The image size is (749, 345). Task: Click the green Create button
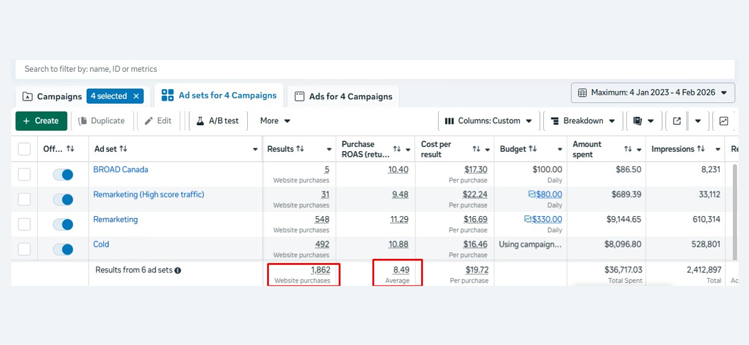click(41, 121)
